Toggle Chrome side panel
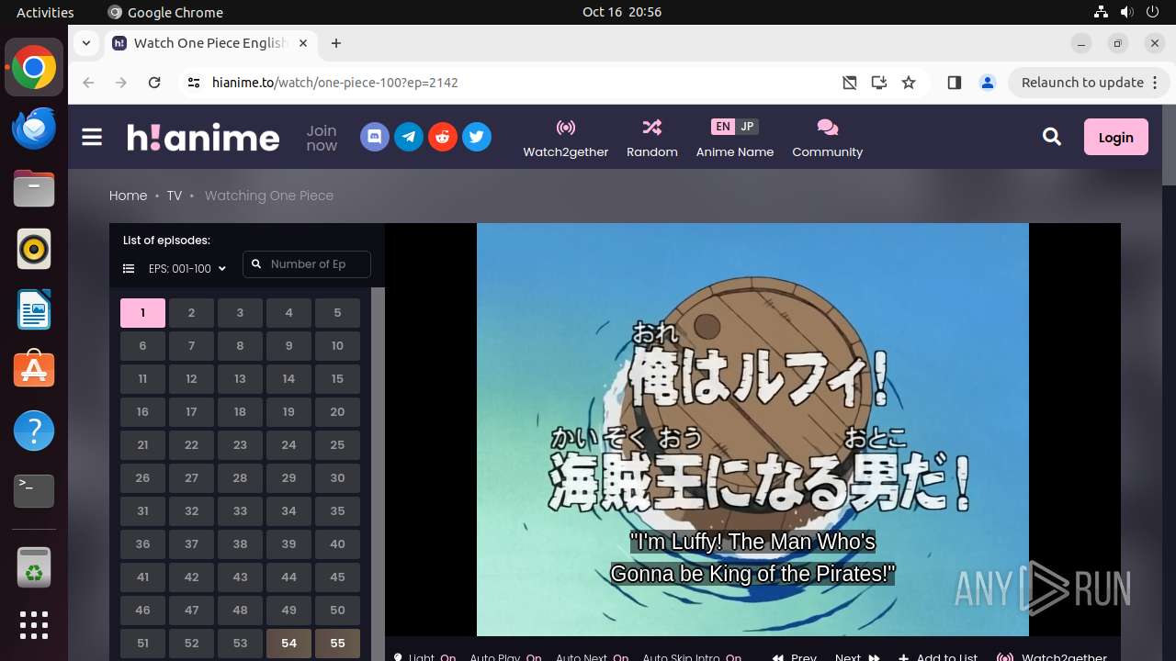The height and width of the screenshot is (661, 1176). pyautogui.click(x=955, y=83)
